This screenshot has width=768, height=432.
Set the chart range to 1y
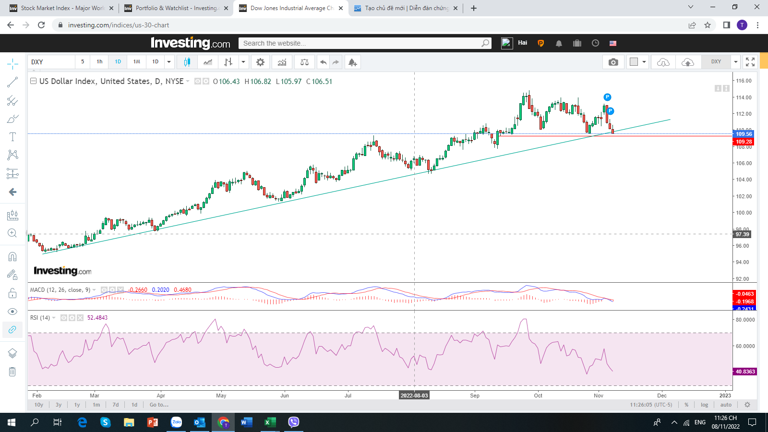[x=77, y=405]
